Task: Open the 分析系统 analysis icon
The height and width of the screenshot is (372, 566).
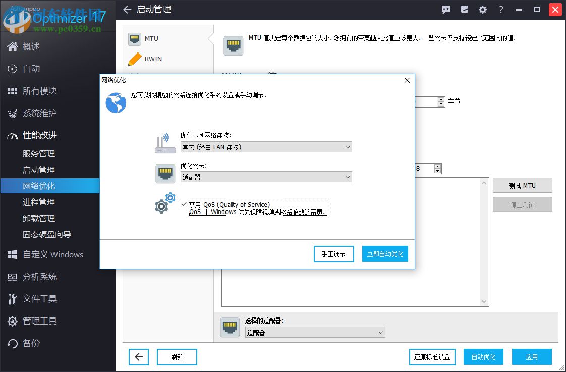Action: (x=13, y=277)
